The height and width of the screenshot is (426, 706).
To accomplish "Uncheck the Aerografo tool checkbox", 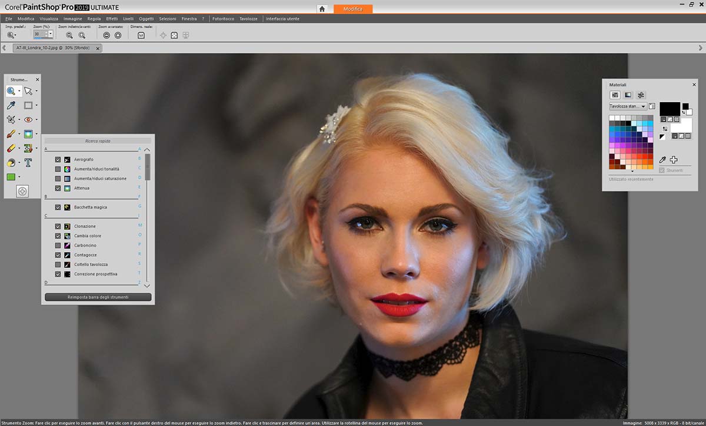I will click(x=58, y=159).
